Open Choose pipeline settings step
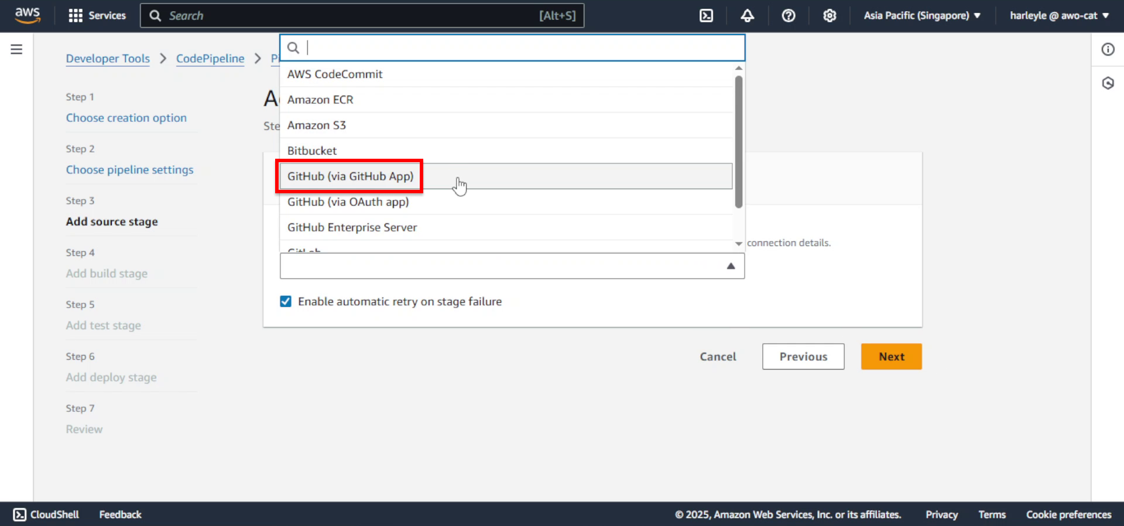The image size is (1124, 526). tap(129, 170)
